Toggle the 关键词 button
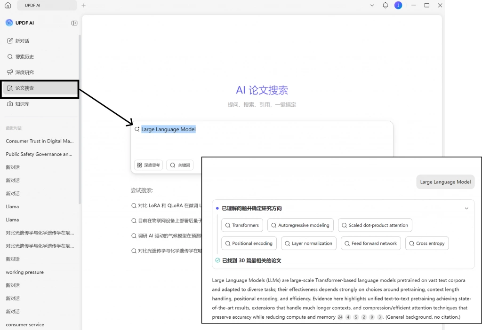The image size is (482, 330). (180, 165)
